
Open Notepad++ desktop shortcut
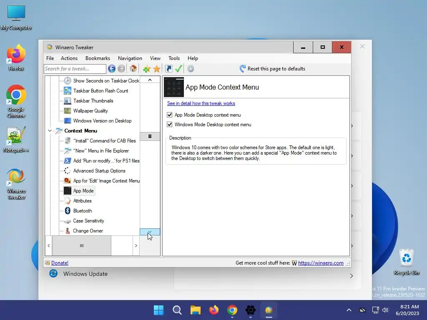(x=16, y=139)
